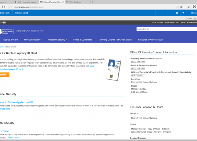Click the Office of Security site title
The height and width of the screenshot is (141, 197).
[30, 31]
